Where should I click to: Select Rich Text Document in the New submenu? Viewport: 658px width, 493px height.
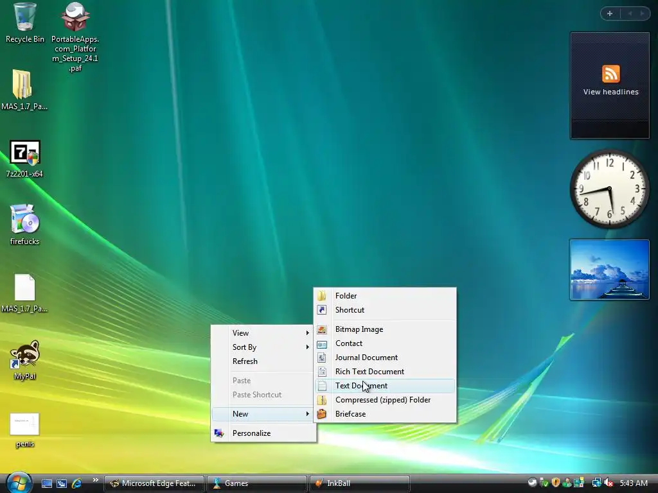[x=385, y=372]
